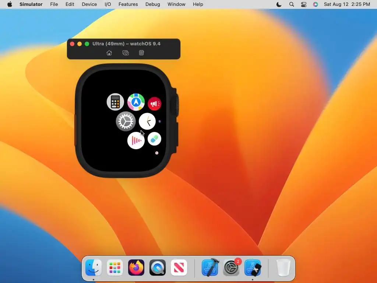Click the rotate device toolbar icon
Screen dimensions: 377x283
pos(141,53)
